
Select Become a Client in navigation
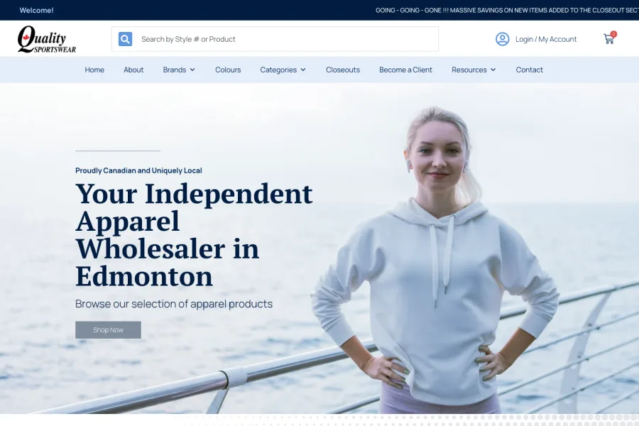[405, 70]
